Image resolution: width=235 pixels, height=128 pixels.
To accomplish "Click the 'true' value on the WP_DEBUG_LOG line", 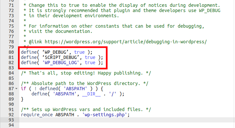I will (90, 63).
